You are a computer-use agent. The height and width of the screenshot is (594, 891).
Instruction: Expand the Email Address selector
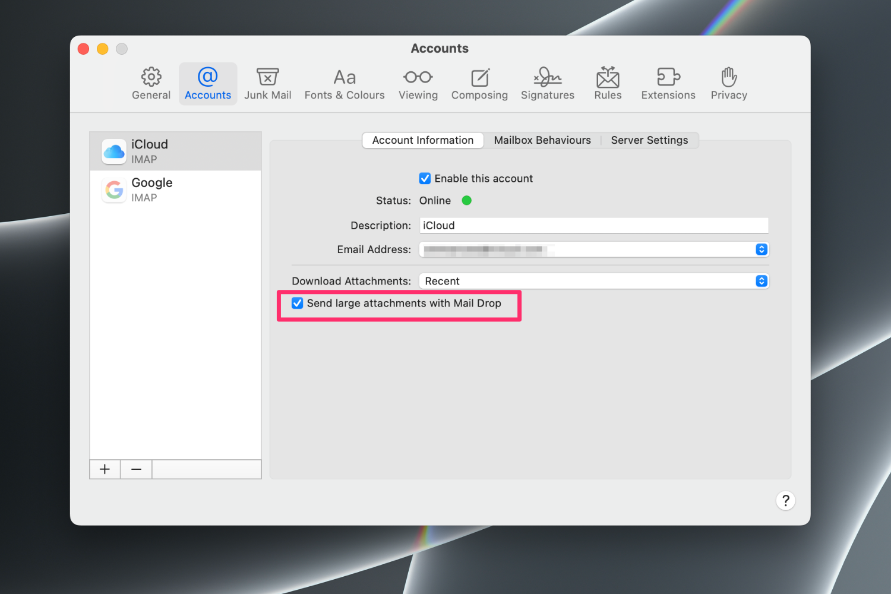pyautogui.click(x=761, y=249)
